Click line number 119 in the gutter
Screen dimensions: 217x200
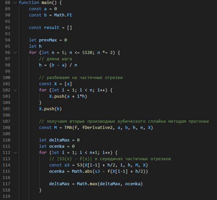pos(7,196)
